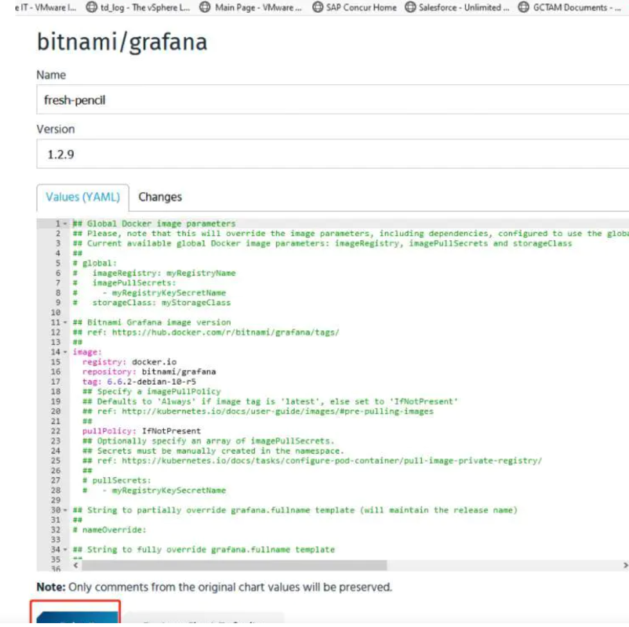629x627 pixels.
Task: Select the Values (YAML) tab
Action: [x=83, y=197]
